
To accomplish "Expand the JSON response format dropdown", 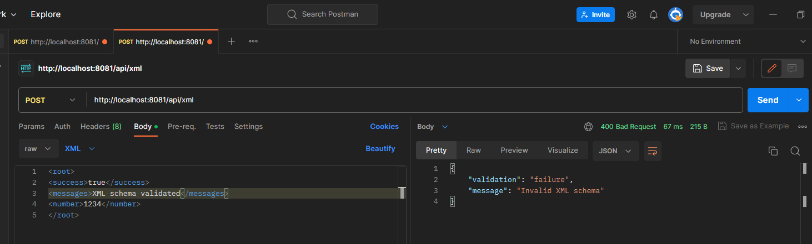I will click(x=615, y=150).
